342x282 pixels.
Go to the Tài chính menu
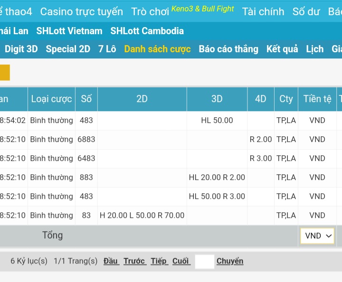tap(263, 11)
